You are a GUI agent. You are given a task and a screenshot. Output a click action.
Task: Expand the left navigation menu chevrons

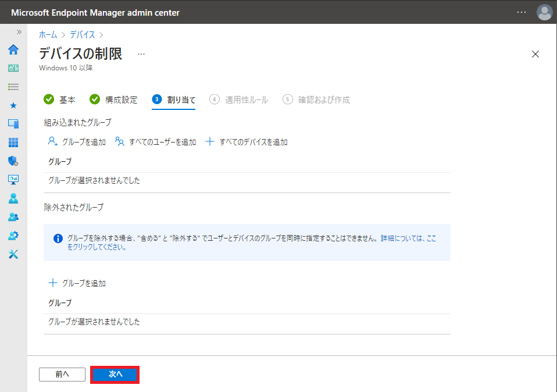tap(19, 32)
